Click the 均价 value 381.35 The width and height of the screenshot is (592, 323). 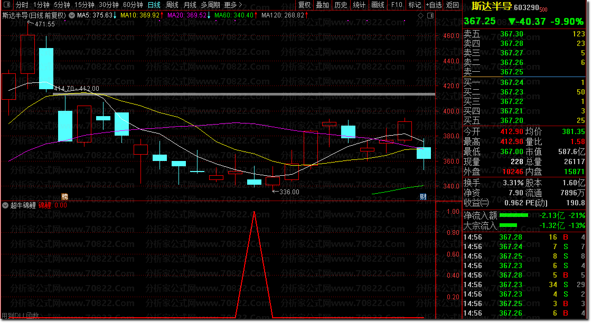(x=573, y=132)
